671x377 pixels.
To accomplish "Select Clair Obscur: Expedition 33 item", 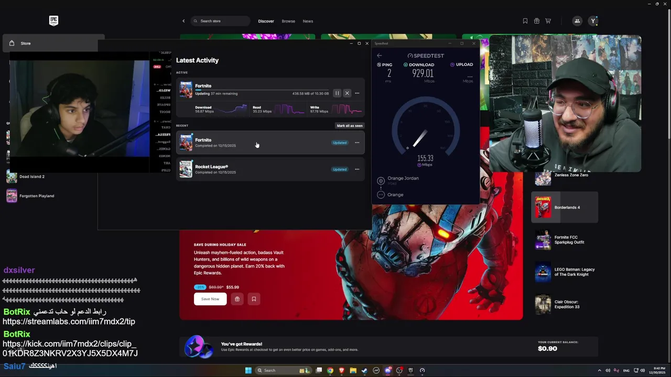I will click(x=565, y=305).
